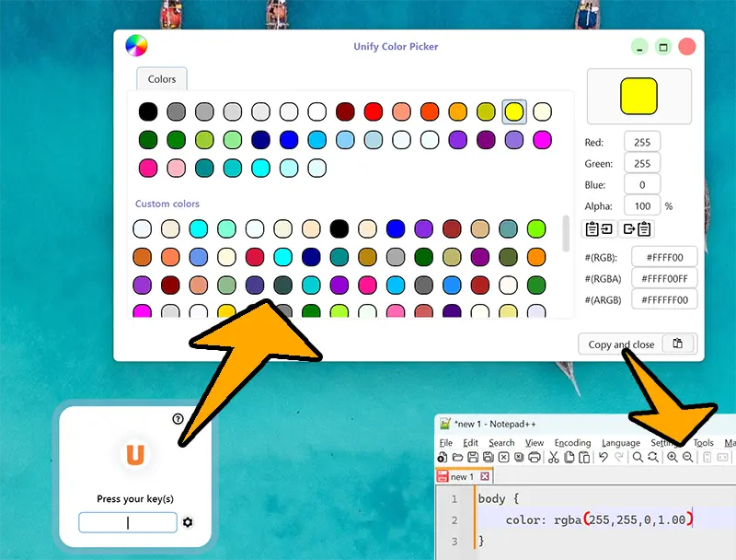Click the Find magnifier icon in Notepad++
736x560 pixels.
pos(638,457)
